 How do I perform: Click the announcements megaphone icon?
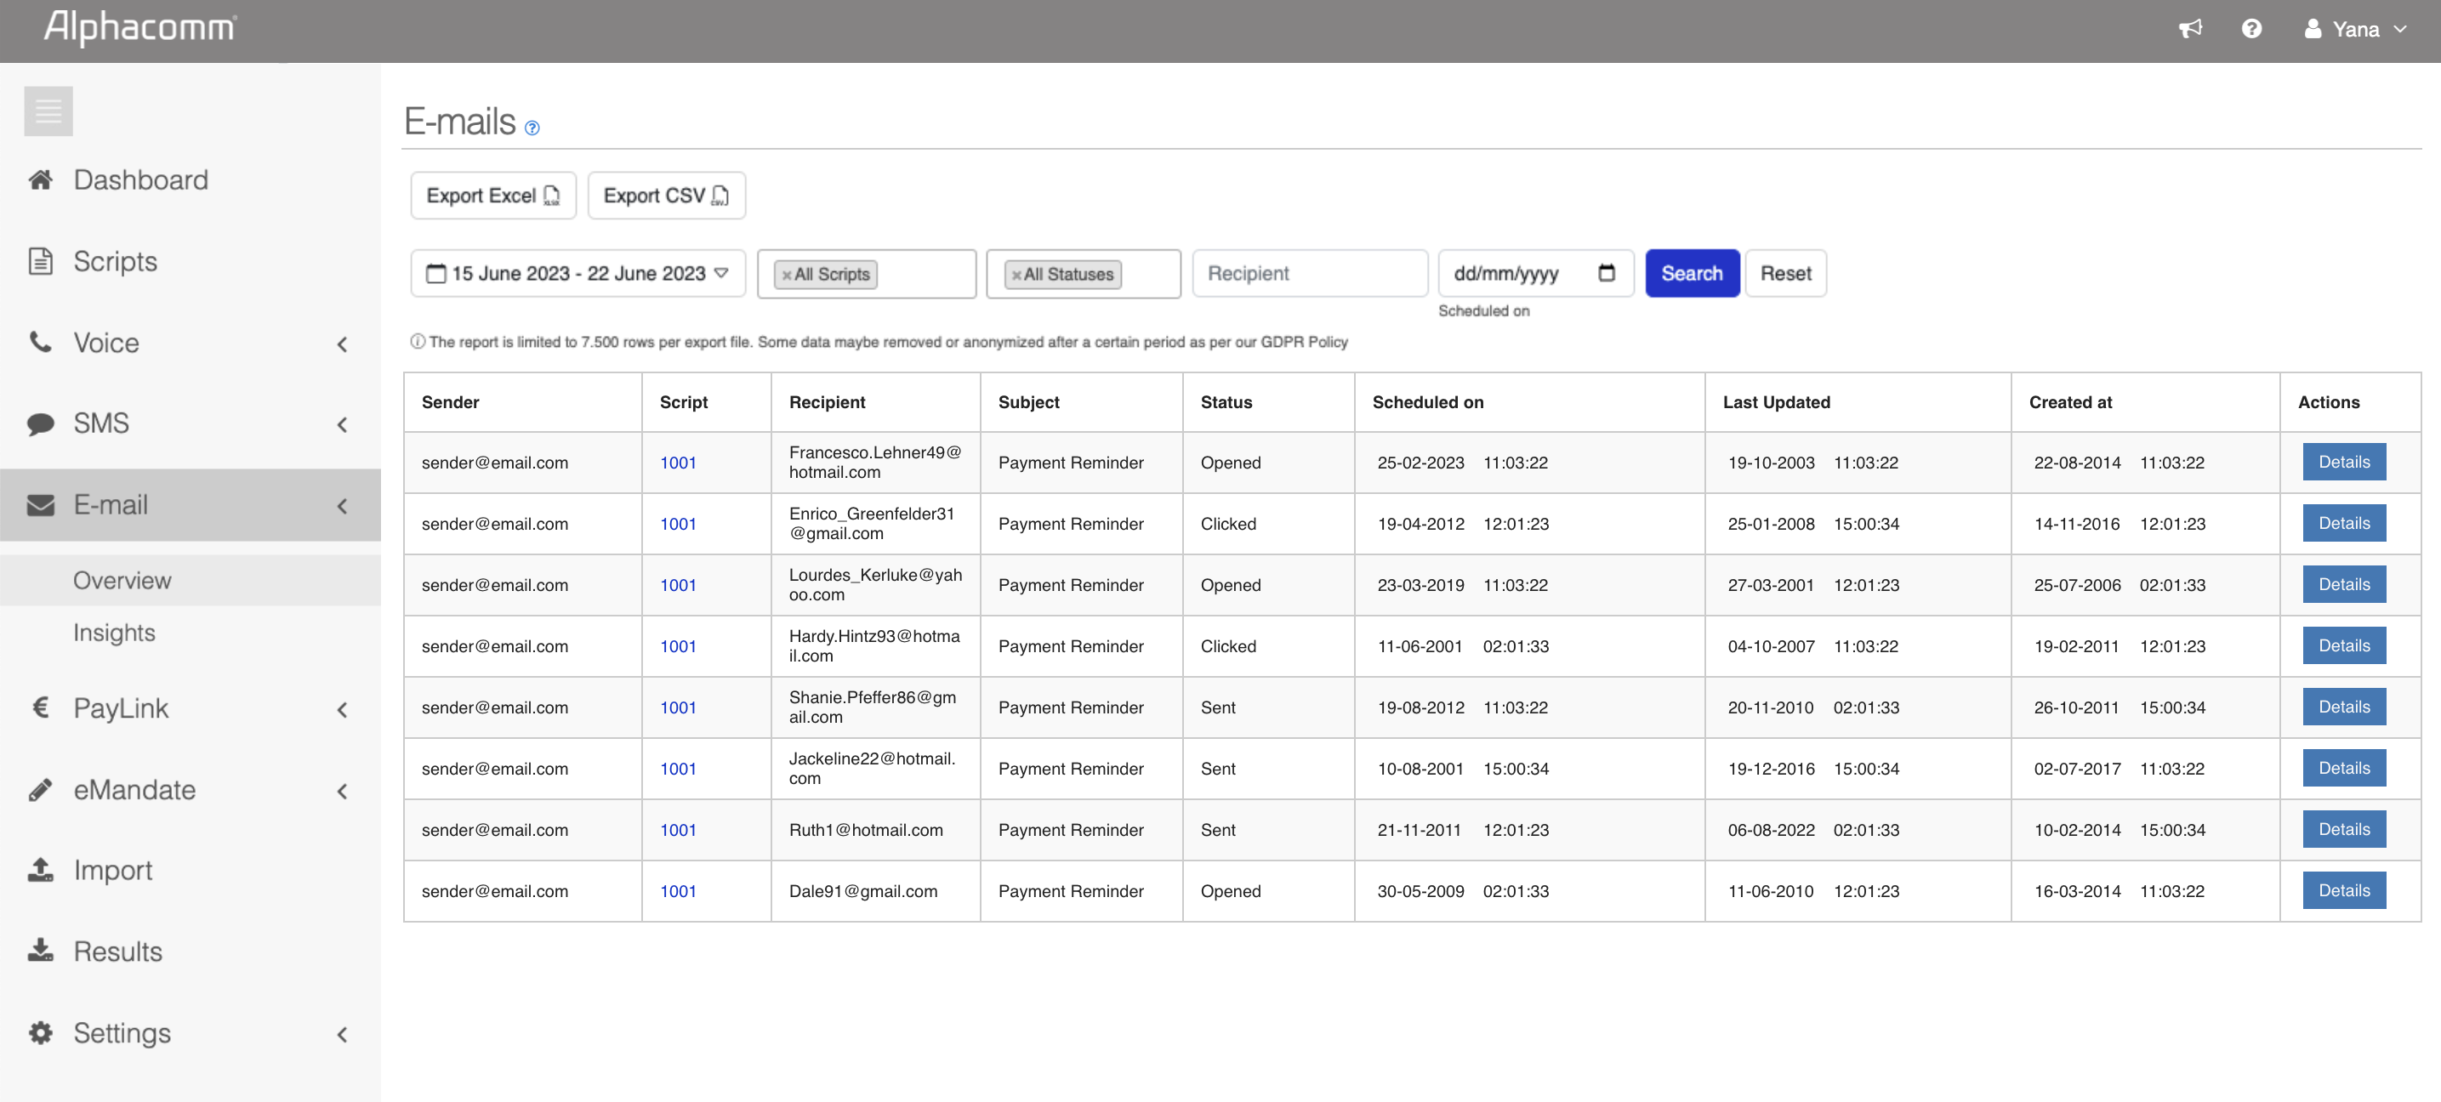[x=2190, y=30]
